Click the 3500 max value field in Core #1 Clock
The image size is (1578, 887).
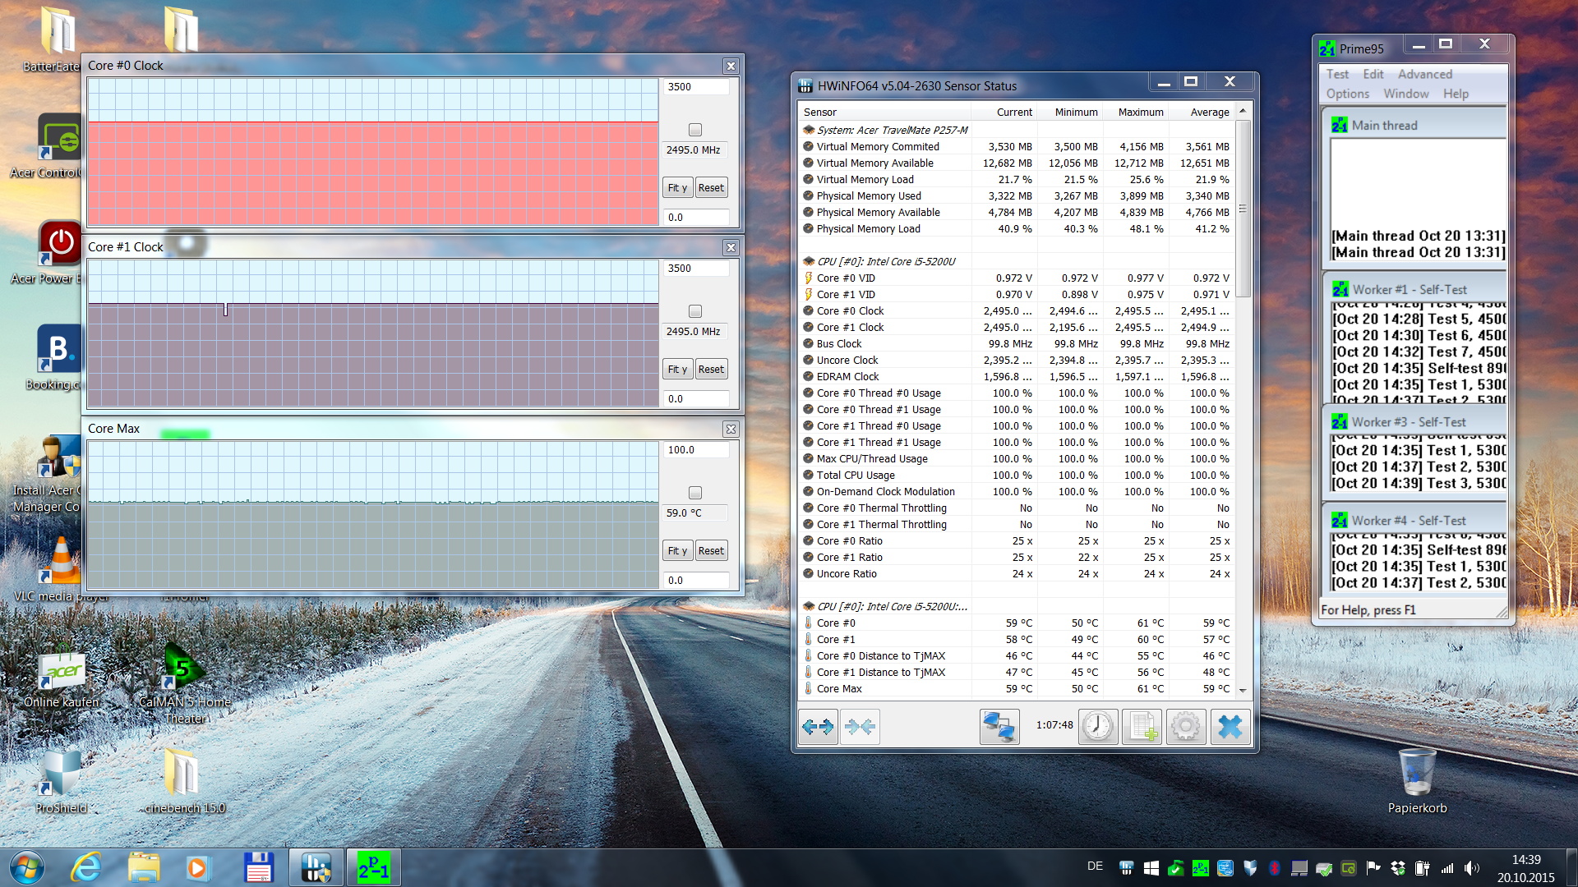tap(695, 269)
